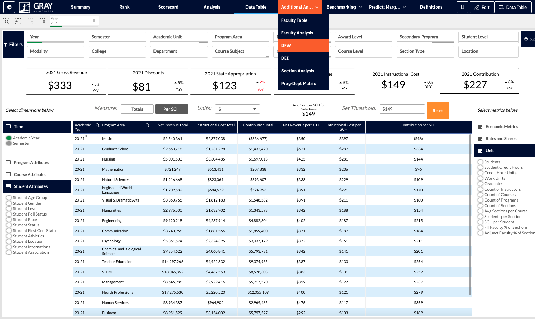The image size is (535, 319).
Task: Open the Academic Unit filter
Action: point(179,37)
